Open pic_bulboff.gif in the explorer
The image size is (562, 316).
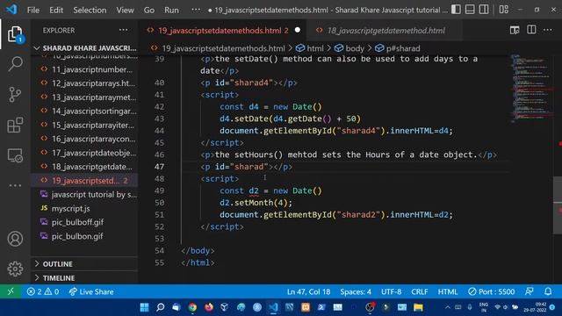click(x=84, y=222)
